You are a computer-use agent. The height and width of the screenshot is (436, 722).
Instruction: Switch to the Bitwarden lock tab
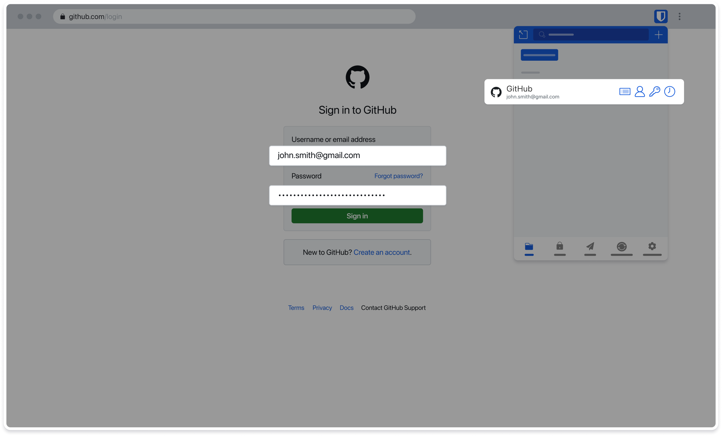click(560, 249)
